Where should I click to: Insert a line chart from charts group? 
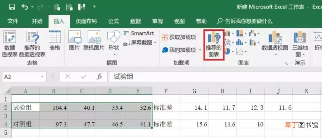(x=229, y=43)
